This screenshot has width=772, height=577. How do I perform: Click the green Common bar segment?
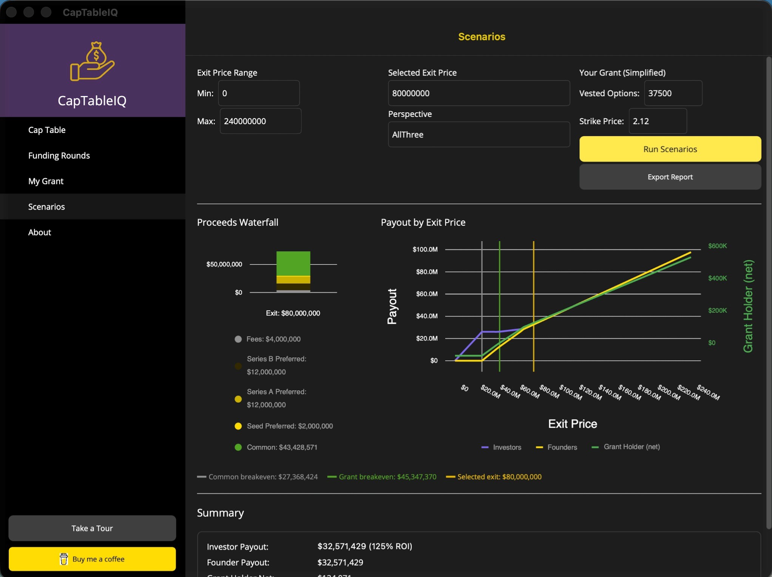pos(293,263)
